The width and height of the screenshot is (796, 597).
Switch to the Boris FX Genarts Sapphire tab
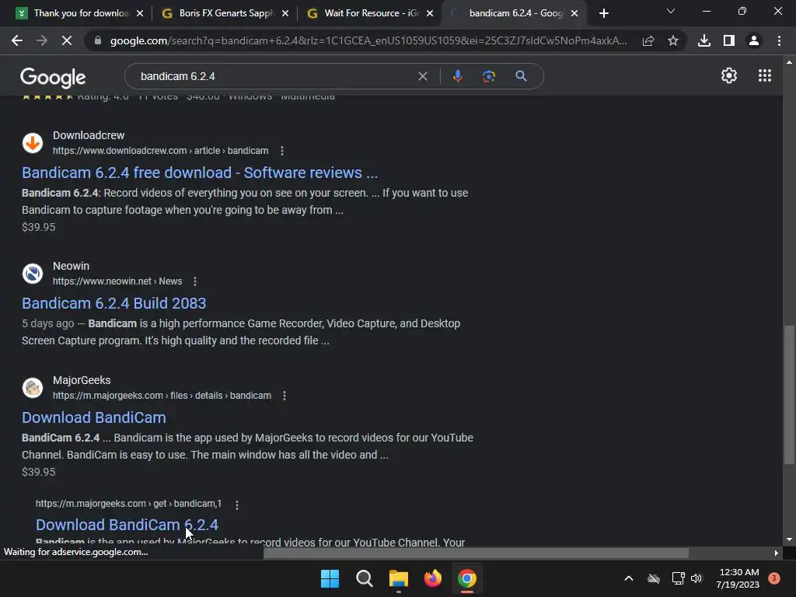point(226,13)
